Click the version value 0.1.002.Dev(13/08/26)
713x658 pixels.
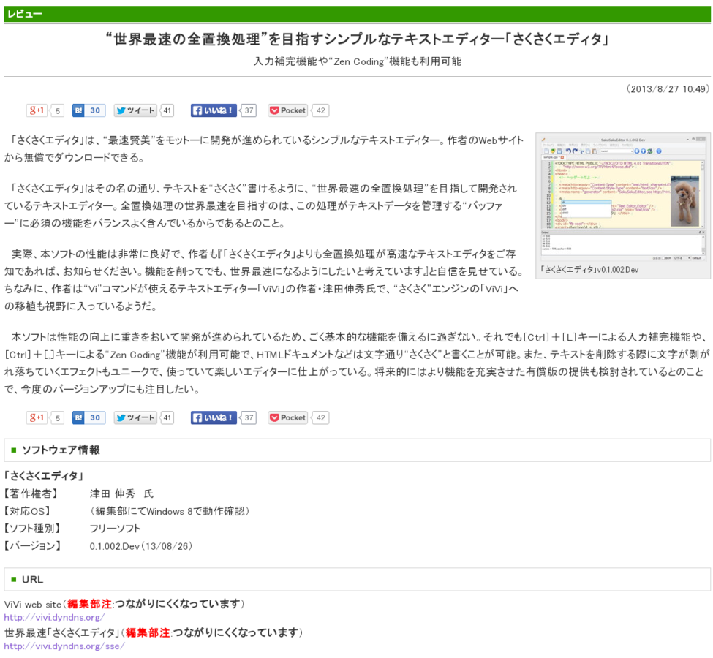pyautogui.click(x=141, y=546)
